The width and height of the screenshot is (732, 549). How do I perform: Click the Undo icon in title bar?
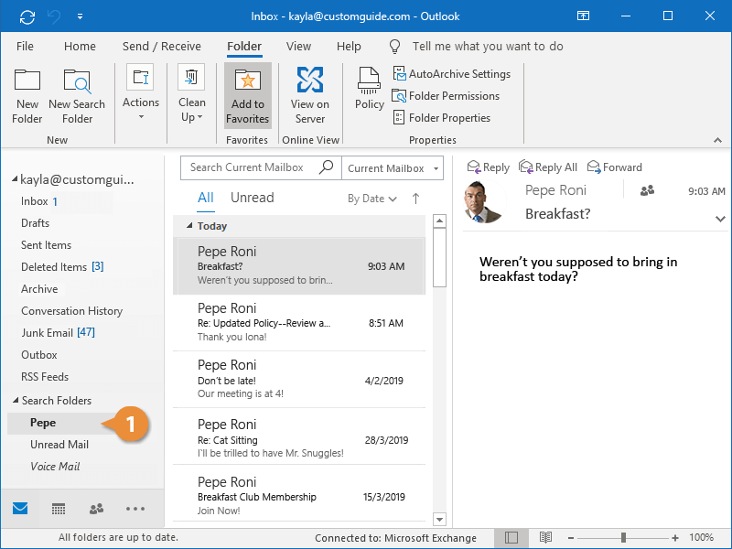[x=54, y=17]
